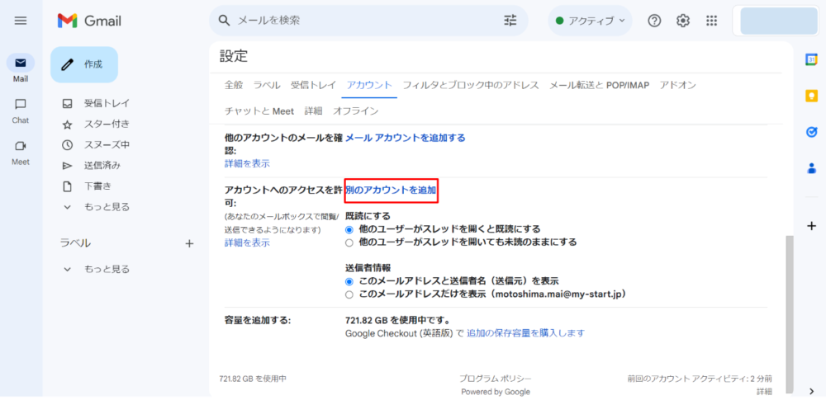Image resolution: width=826 pixels, height=400 pixels.
Task: Switch to the 詳細 settings tab
Action: point(313,111)
